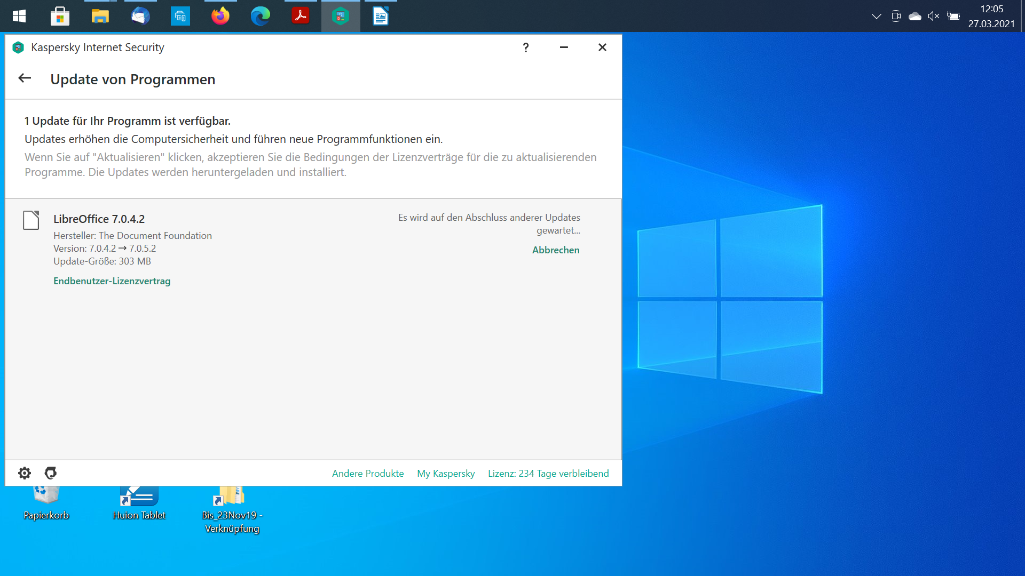
Task: Open My Kaspersky link
Action: [446, 474]
